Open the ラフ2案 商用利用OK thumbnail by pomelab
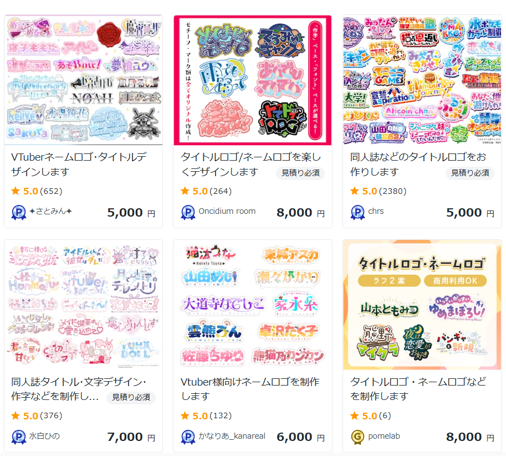 click(422, 305)
